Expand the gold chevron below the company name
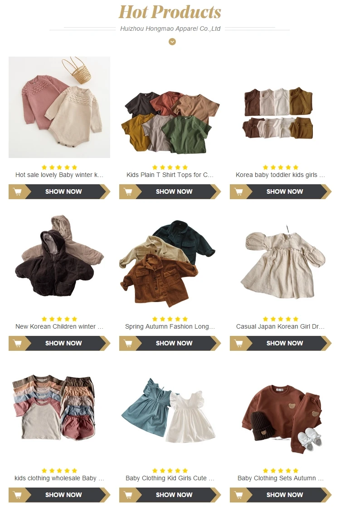The image size is (340, 507). [x=172, y=42]
